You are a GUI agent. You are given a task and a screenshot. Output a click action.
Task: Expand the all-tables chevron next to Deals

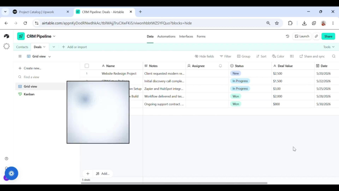pyautogui.click(x=54, y=47)
